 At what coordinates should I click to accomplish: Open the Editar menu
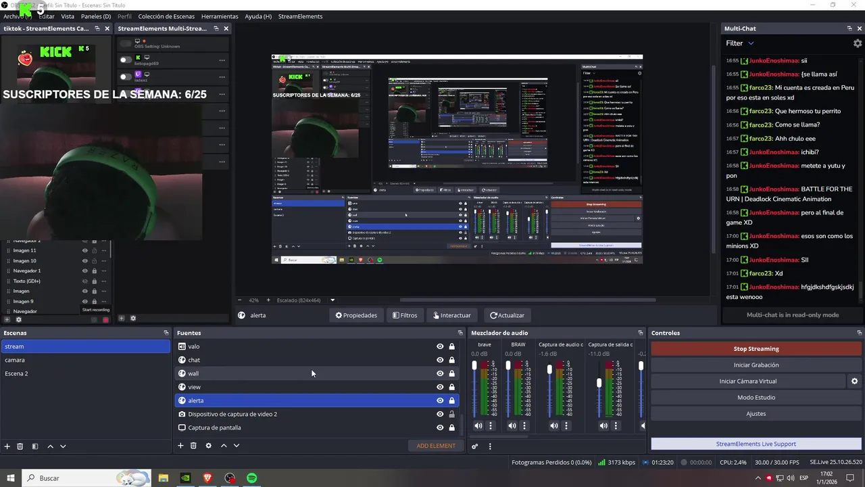click(x=47, y=16)
